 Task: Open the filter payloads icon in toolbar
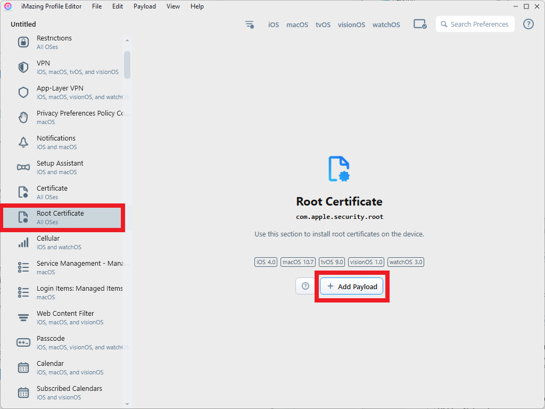(250, 24)
